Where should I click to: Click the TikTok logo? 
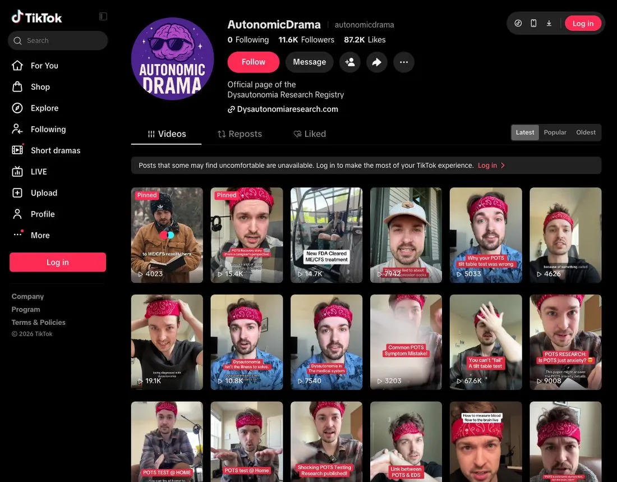(x=36, y=17)
